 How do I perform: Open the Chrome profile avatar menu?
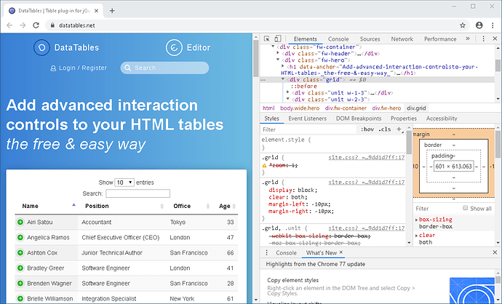479,25
